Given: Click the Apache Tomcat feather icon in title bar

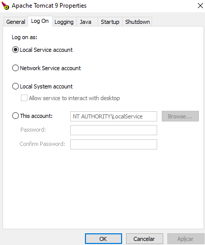Looking at the screenshot, I should [x=5, y=6].
